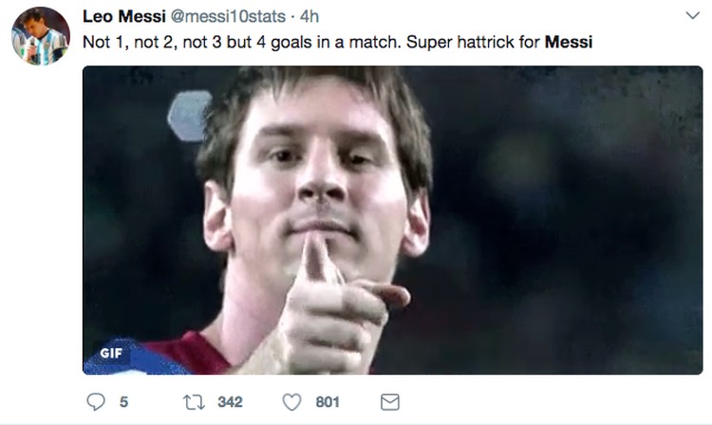Click the like count 801
This screenshot has width=712, height=425.
328,402
